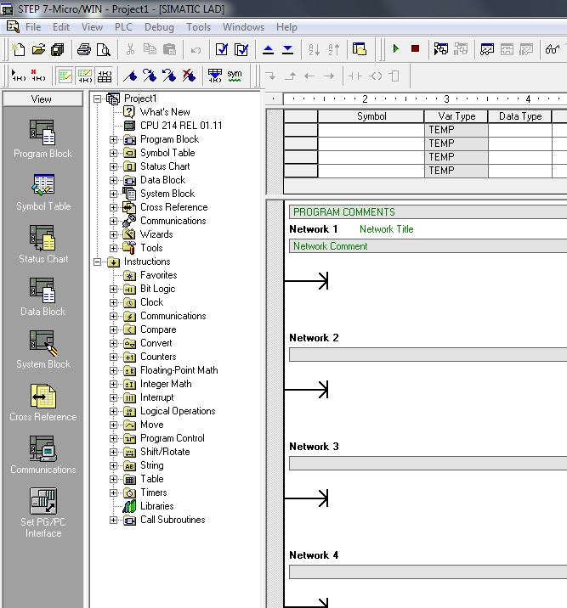
Task: Expand the Symbol Table tree node
Action: (113, 153)
